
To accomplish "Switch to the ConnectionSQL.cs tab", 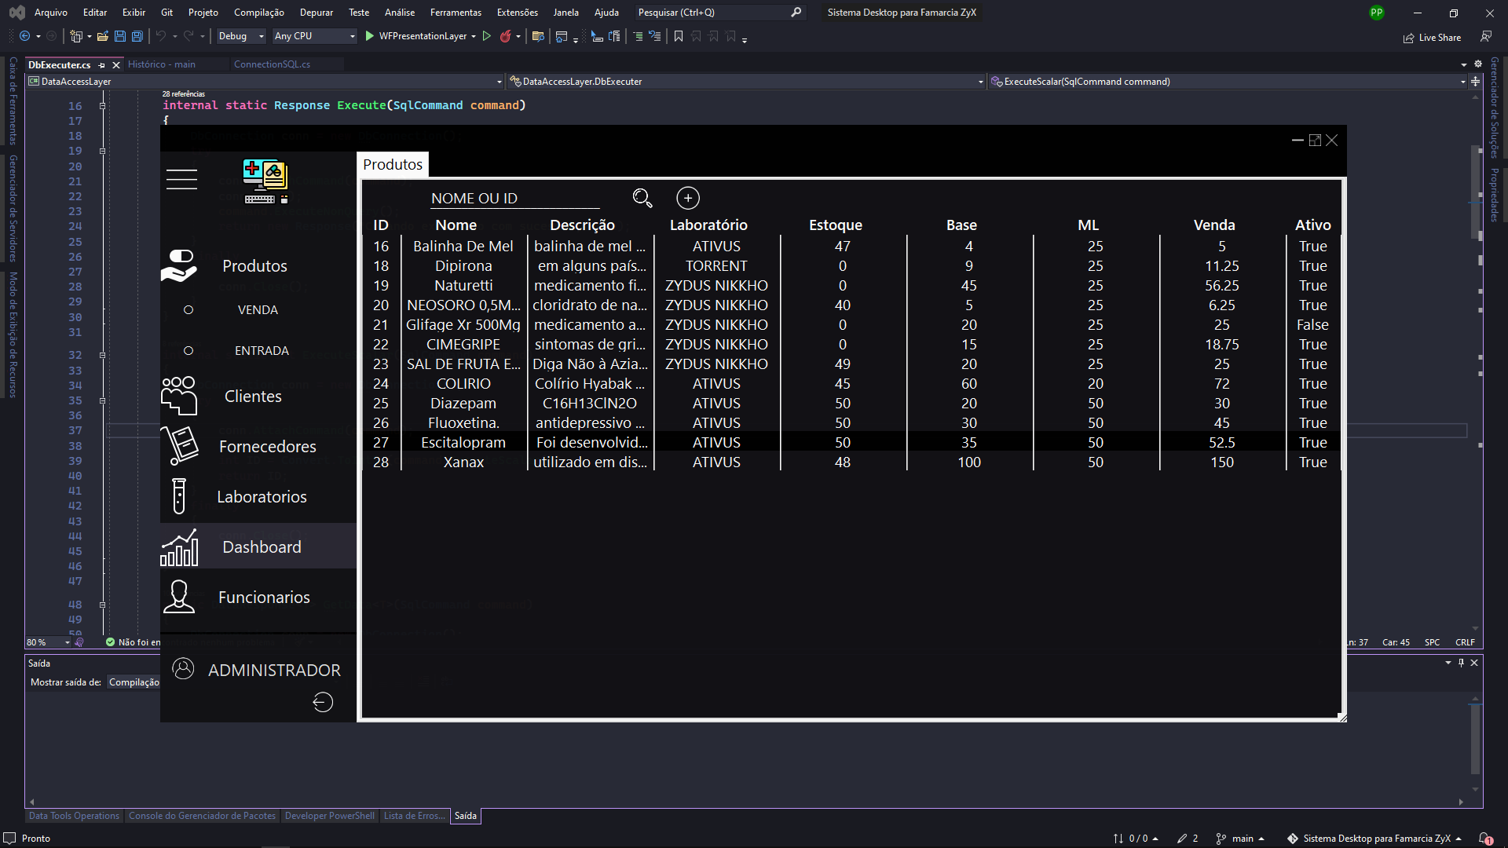I will 272,64.
